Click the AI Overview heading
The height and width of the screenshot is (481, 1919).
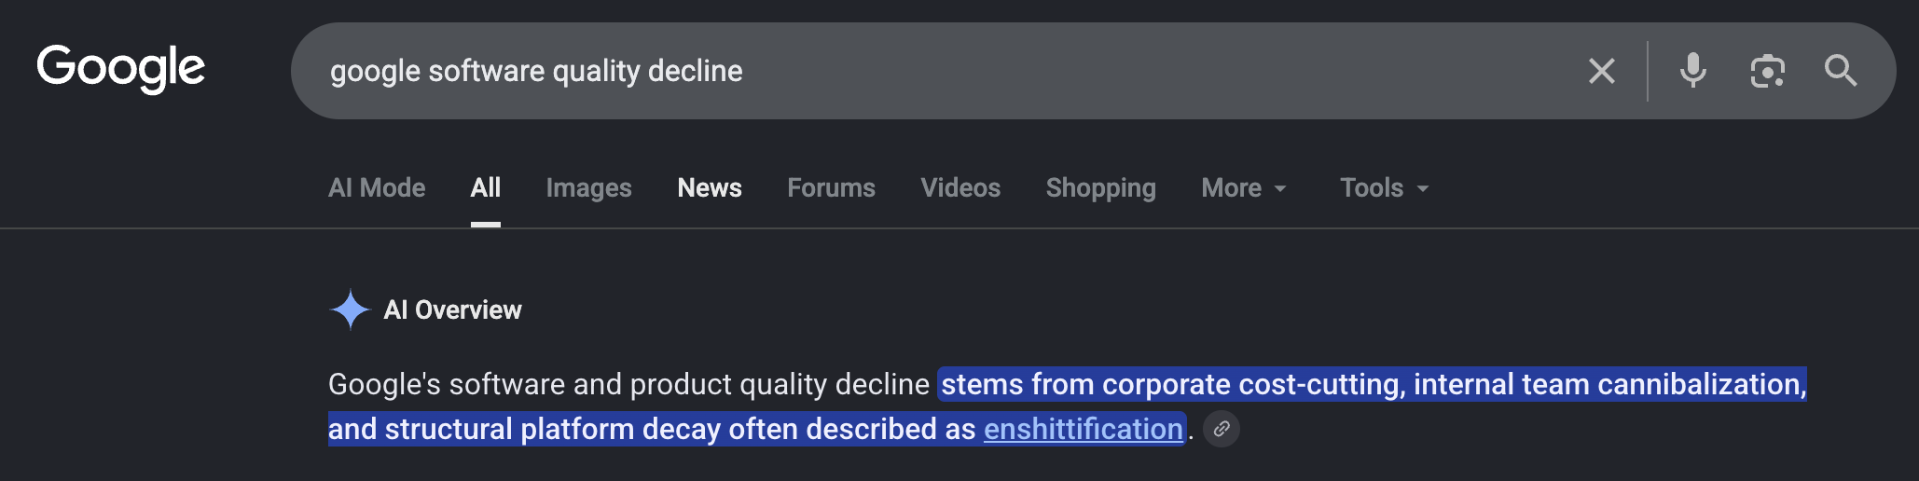(x=452, y=309)
